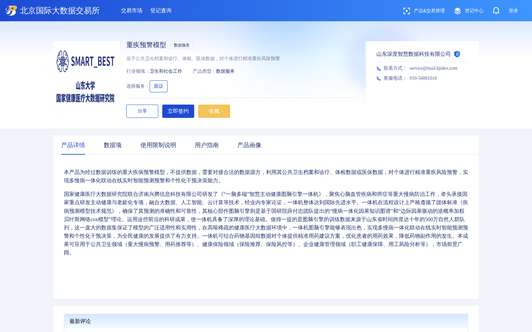
Task: Select the 面议 service option
Action: pyautogui.click(x=159, y=86)
